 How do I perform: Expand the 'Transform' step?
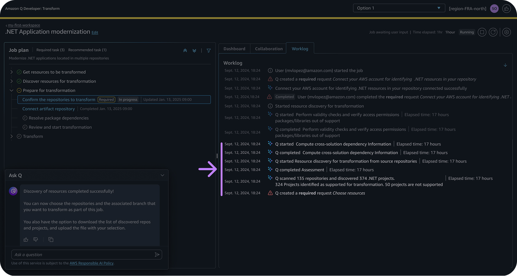tap(12, 136)
